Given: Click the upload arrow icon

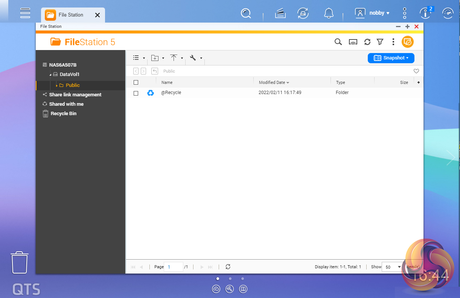Looking at the screenshot, I should tap(174, 58).
